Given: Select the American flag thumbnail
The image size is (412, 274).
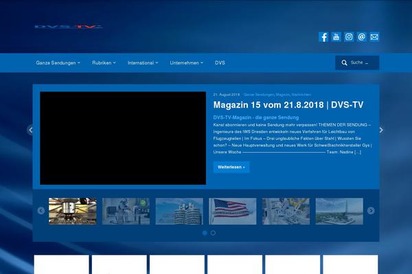Looking at the screenshot, I should click(233, 211).
